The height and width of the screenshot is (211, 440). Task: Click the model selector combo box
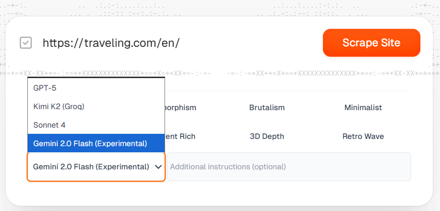pyautogui.click(x=91, y=167)
